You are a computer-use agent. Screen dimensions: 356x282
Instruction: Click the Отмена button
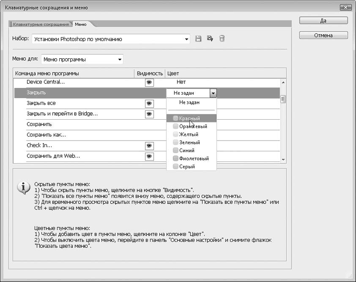[x=324, y=35]
